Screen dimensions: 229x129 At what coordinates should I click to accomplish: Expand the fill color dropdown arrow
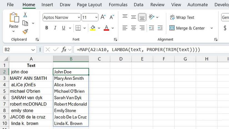[x=99, y=28]
